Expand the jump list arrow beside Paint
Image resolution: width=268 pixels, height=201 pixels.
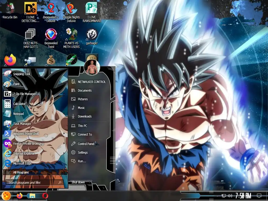point(64,84)
